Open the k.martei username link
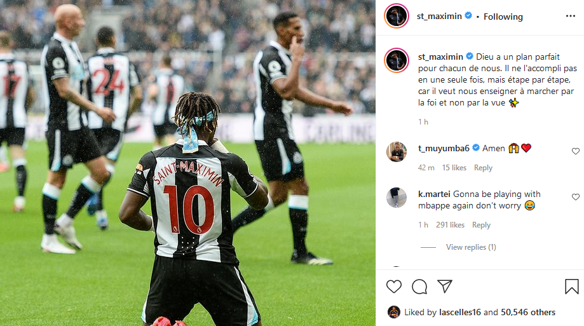Screen dimensions: 584x326 click(434, 194)
